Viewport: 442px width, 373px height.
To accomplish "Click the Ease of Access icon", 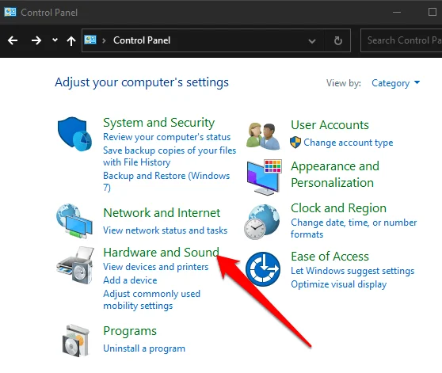I will [x=263, y=269].
